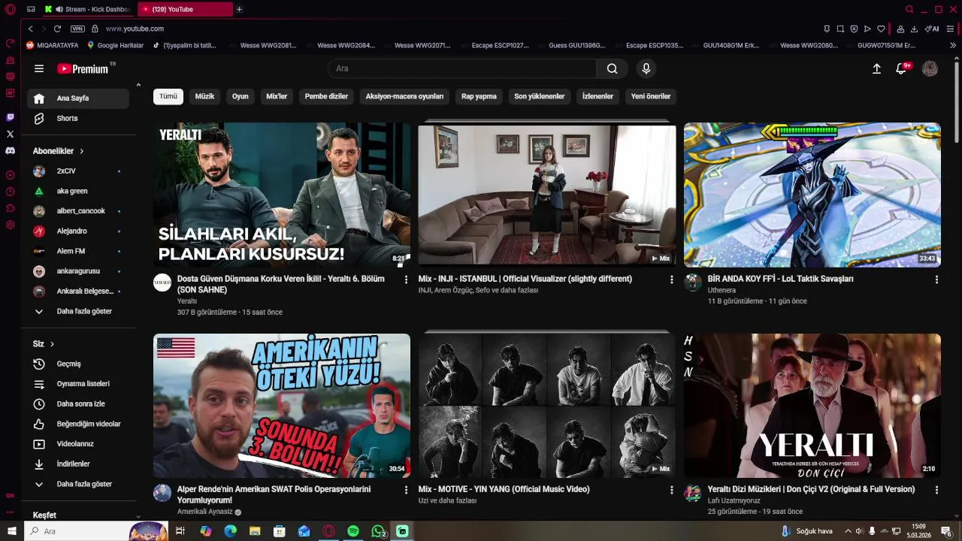Expand the Siz section chevron
The width and height of the screenshot is (962, 541).
coord(53,344)
